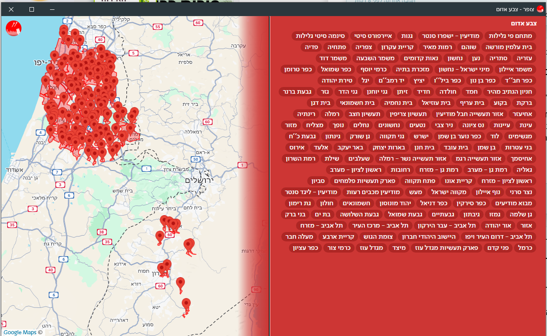The height and width of the screenshot is (336, 547).
Task: Click the רמות מאיר tag
Action: (438, 47)
